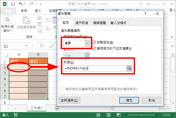Click the zoom out minus button
This screenshot has width=176, height=118.
pos(126,115)
